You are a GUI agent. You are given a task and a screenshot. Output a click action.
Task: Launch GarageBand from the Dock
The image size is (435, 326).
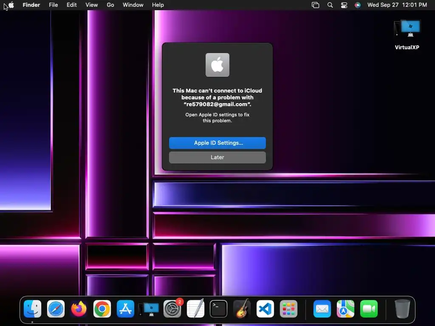pyautogui.click(x=242, y=308)
